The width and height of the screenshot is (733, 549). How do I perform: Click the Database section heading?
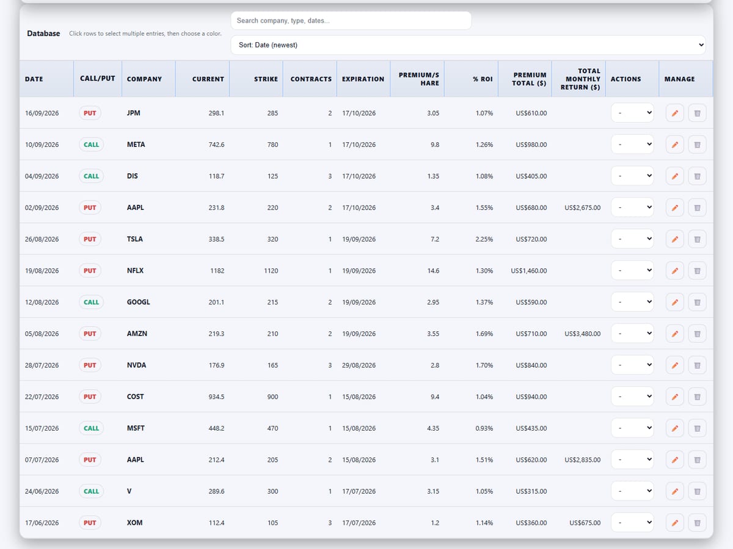[x=43, y=34]
